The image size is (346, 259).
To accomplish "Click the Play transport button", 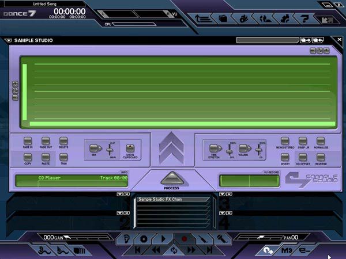I will click(163, 238).
